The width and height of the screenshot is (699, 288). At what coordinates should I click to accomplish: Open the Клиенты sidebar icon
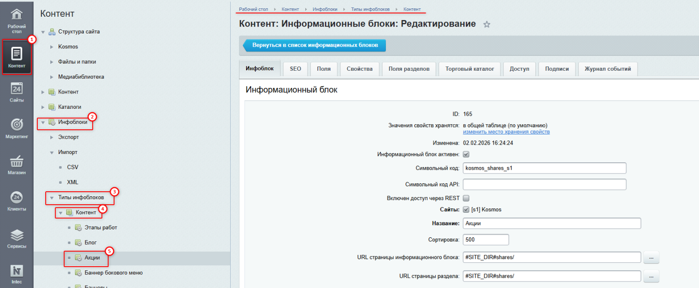coord(17,198)
